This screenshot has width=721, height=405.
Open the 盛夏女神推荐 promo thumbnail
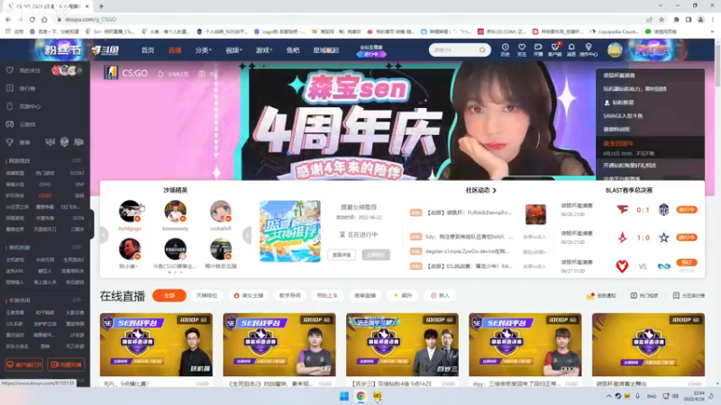tap(289, 231)
